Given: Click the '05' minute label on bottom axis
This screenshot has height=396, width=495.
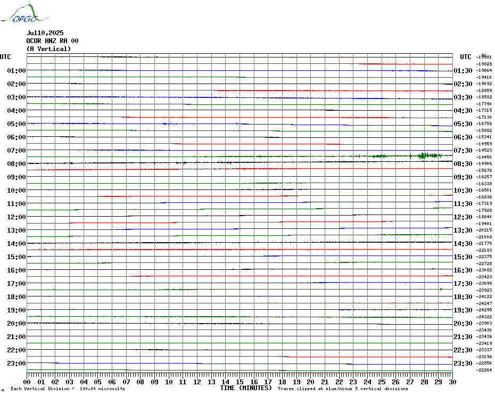Looking at the screenshot, I should tap(98, 382).
